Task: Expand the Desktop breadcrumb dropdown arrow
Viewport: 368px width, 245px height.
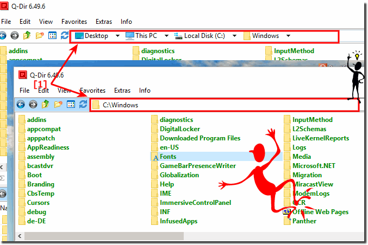Action: pyautogui.click(x=117, y=36)
